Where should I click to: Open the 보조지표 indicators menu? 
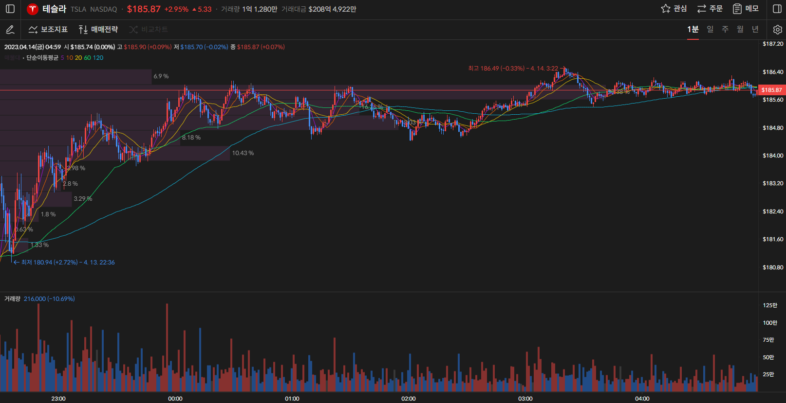(48, 30)
